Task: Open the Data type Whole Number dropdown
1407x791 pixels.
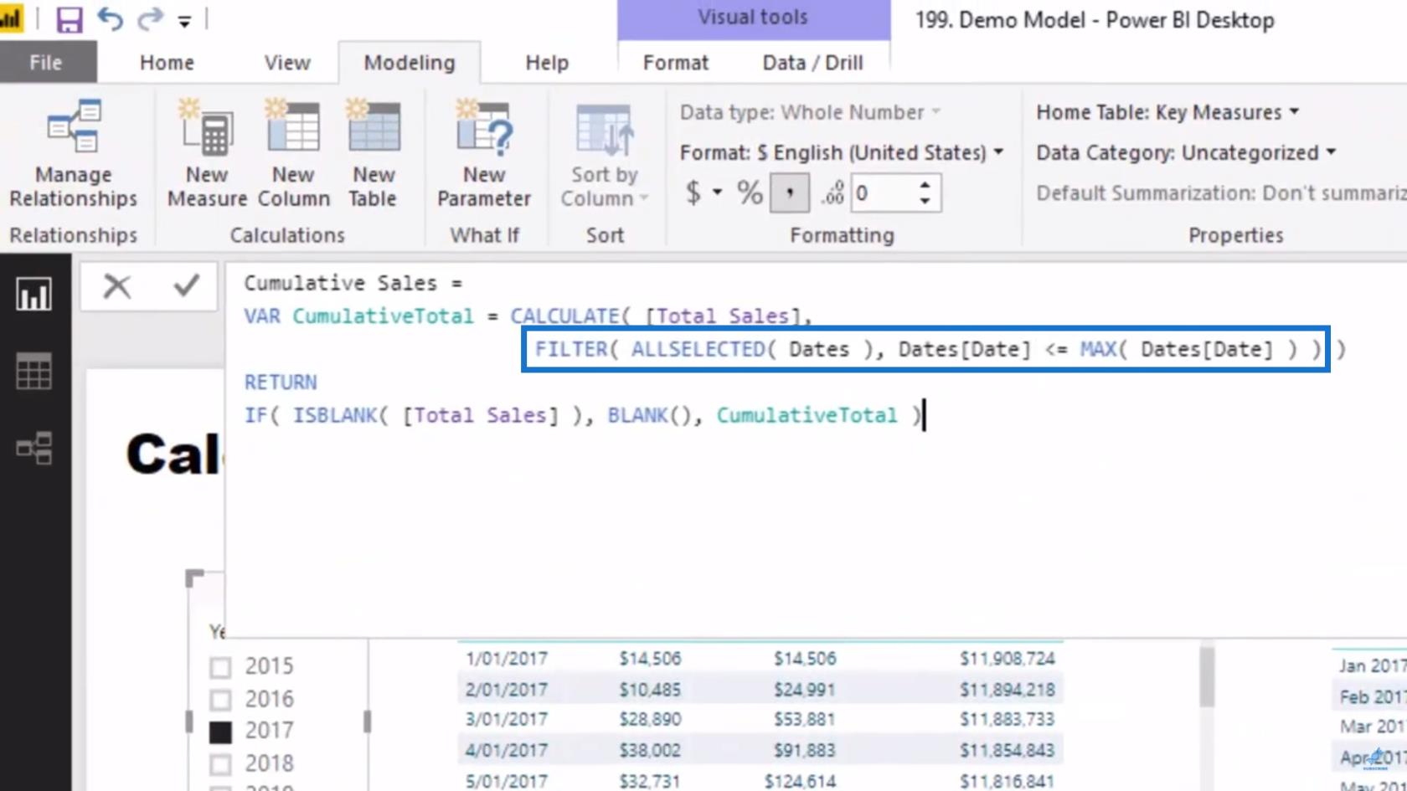Action: click(x=810, y=112)
